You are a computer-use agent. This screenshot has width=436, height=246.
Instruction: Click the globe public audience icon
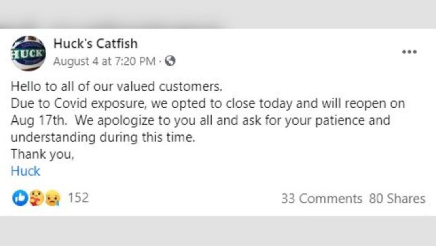[x=170, y=61]
